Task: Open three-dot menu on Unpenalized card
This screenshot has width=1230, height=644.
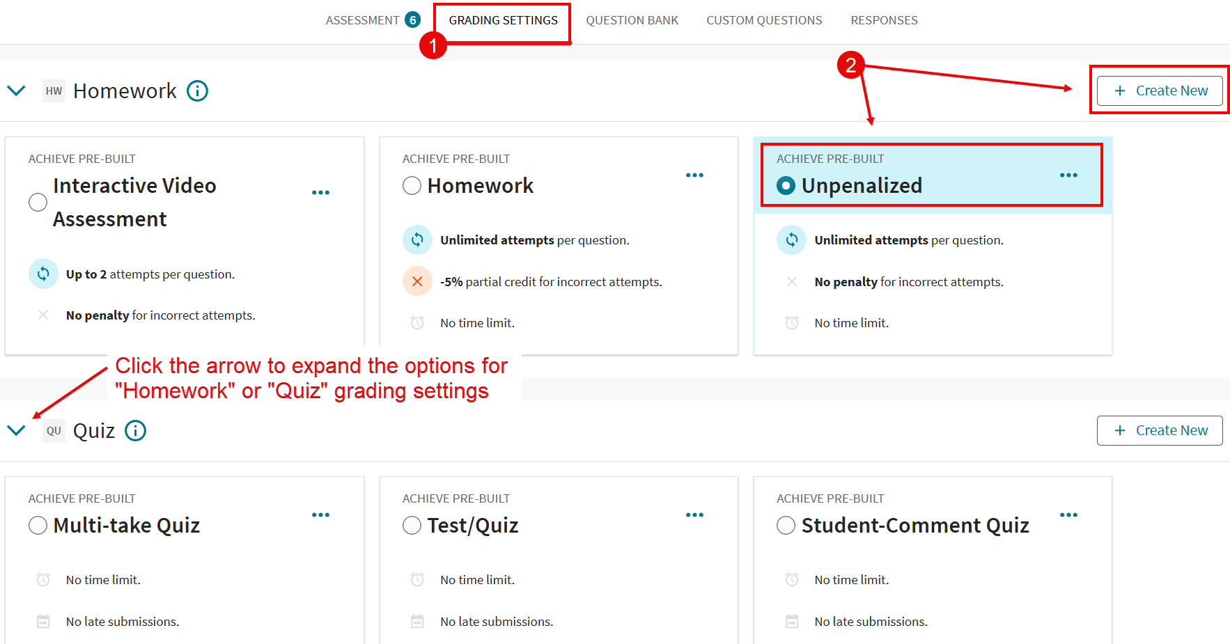Action: pyautogui.click(x=1068, y=175)
